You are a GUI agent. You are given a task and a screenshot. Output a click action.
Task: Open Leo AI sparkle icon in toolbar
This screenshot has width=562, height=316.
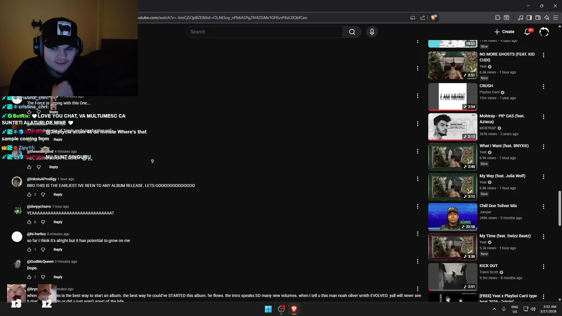pyautogui.click(x=547, y=18)
